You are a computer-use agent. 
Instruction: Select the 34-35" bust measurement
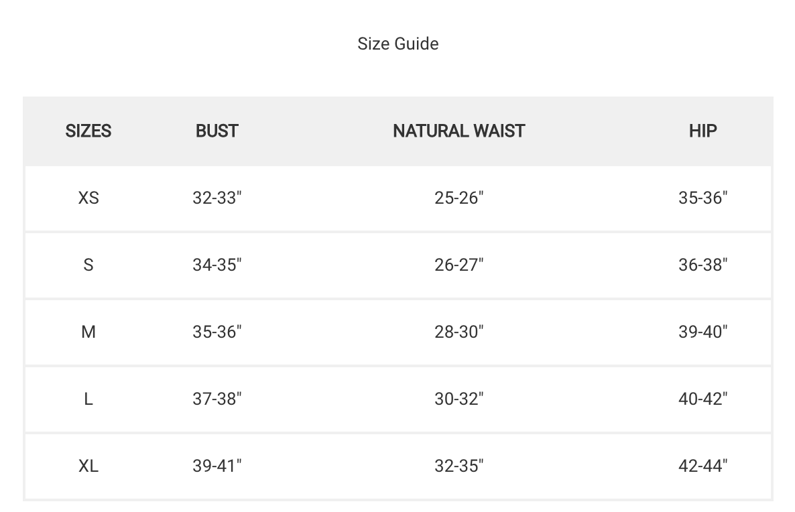click(217, 265)
